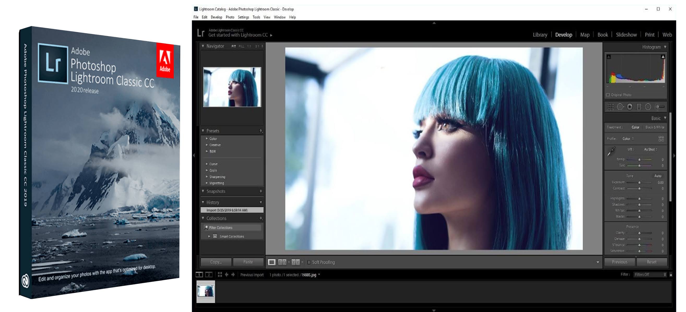Switch Treatment to Black & White
Image resolution: width=686 pixels, height=312 pixels.
(x=654, y=127)
